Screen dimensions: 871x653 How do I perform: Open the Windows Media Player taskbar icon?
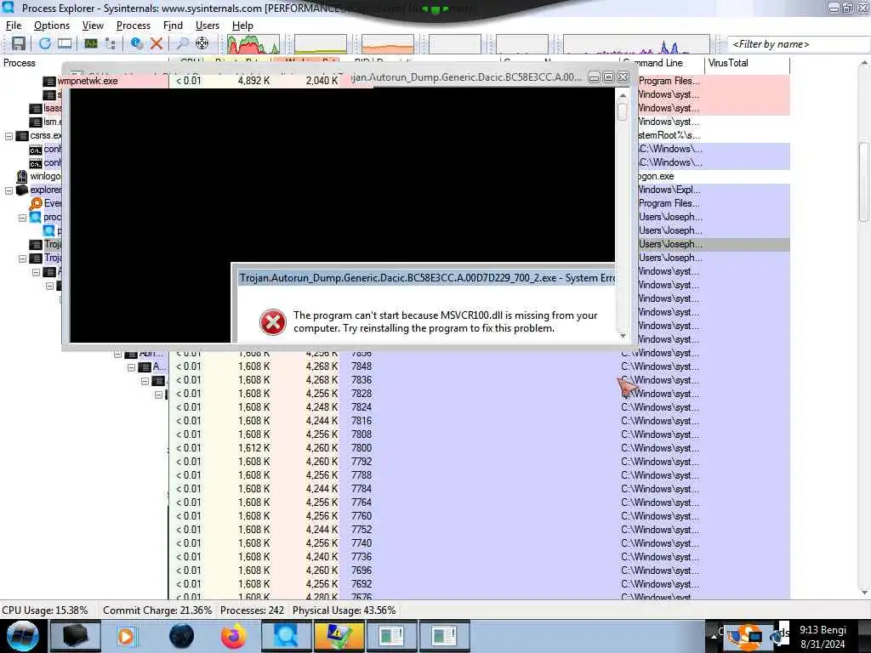(126, 636)
